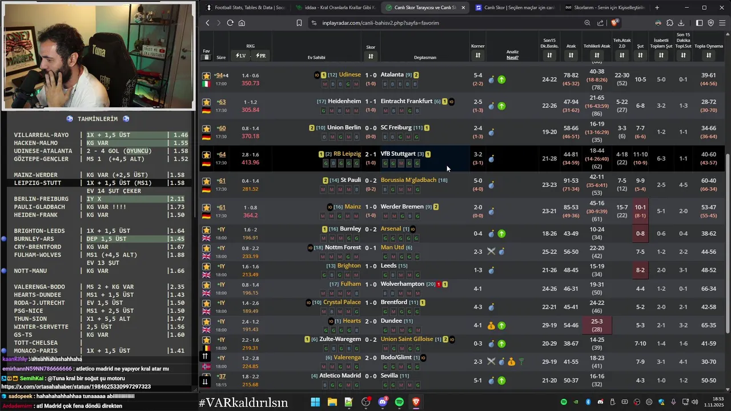Navigate back in browser
The width and height of the screenshot is (731, 411).
pyautogui.click(x=207, y=23)
